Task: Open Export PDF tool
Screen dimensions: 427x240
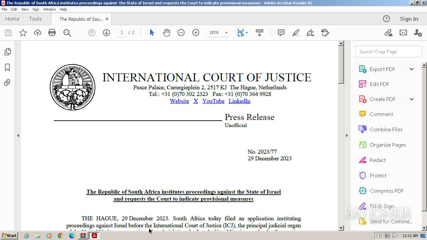Action: [382, 69]
